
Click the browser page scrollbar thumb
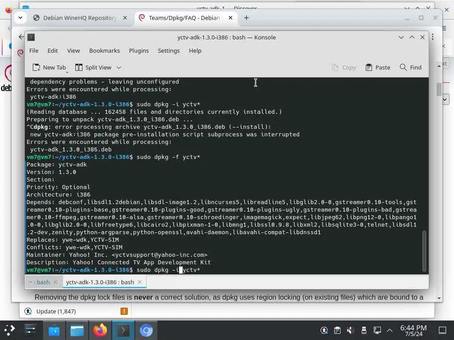(x=439, y=89)
